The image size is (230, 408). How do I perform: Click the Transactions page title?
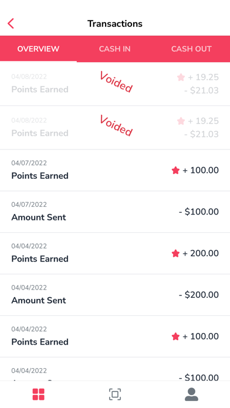tap(115, 23)
